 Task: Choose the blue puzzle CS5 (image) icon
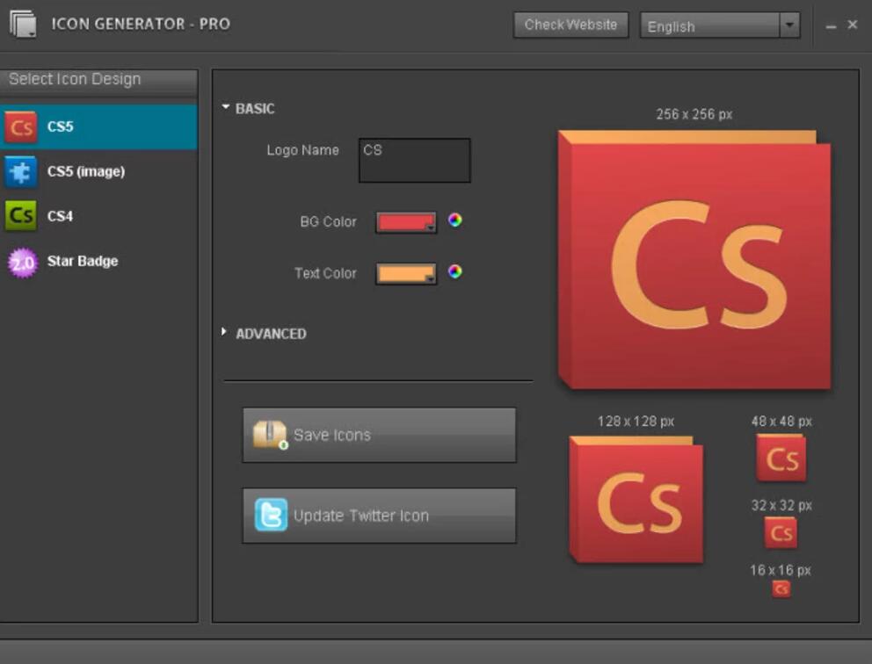(x=20, y=171)
